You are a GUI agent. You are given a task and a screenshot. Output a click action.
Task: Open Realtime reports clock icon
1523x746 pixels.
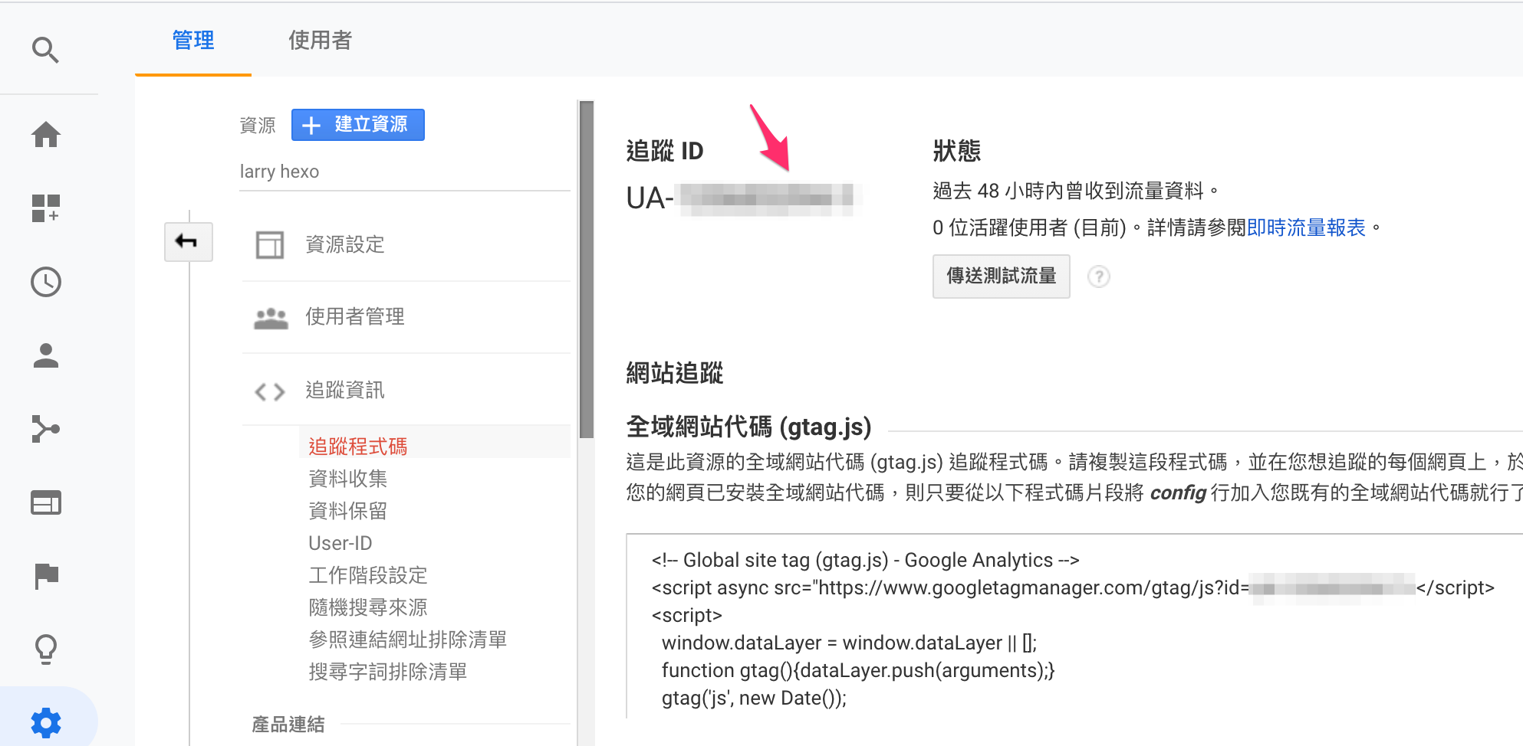(x=46, y=282)
